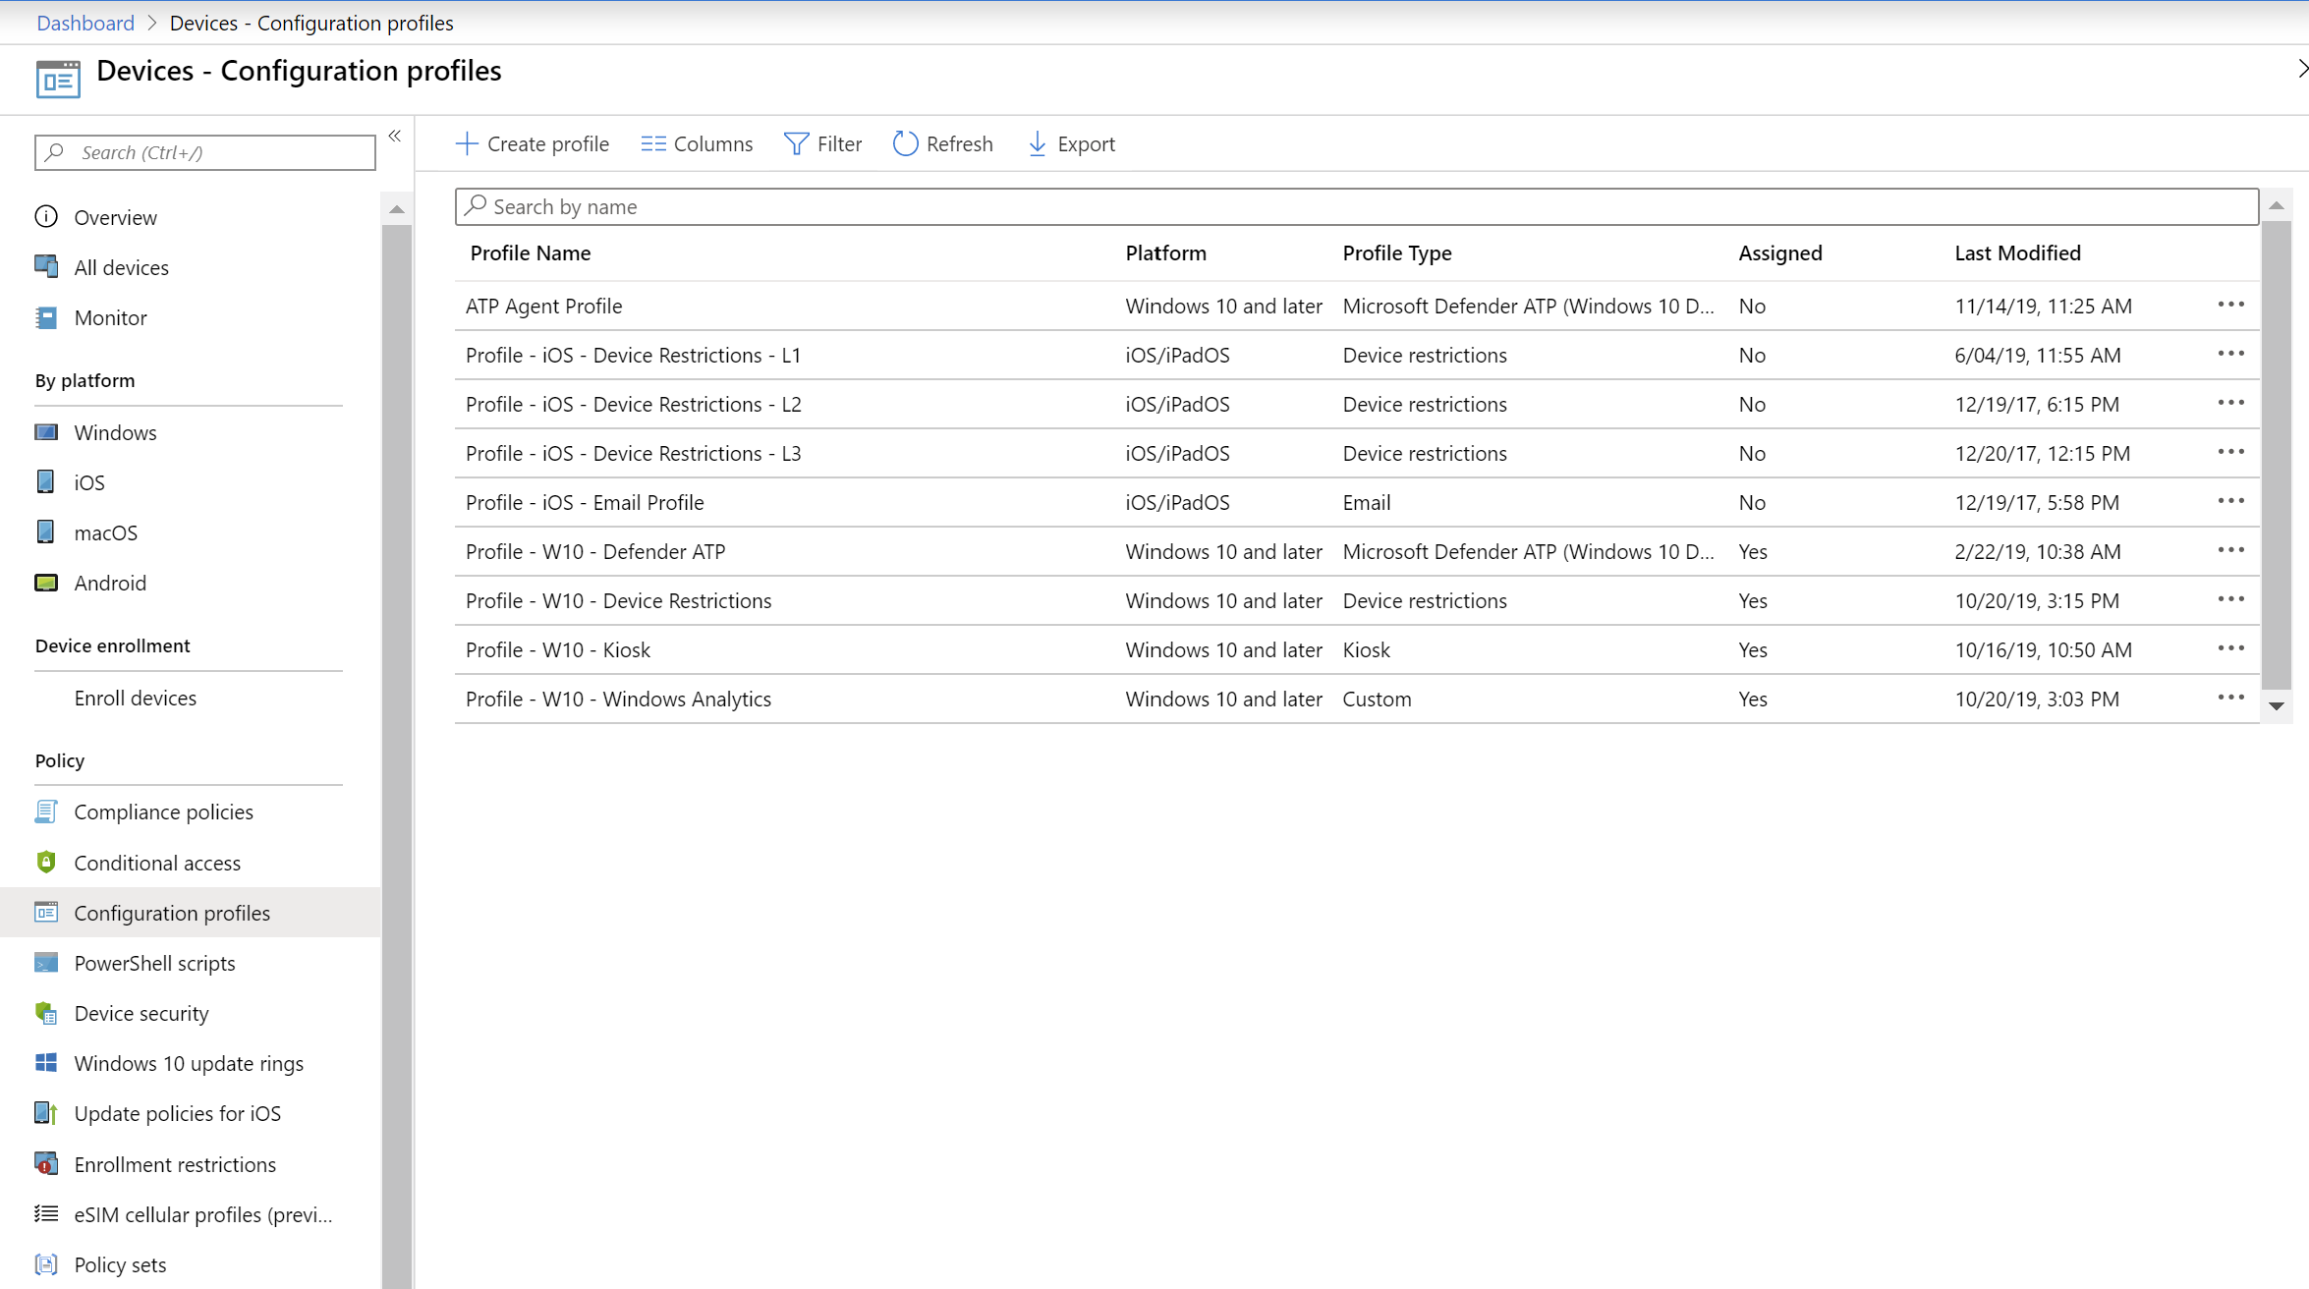Image resolution: width=2309 pixels, height=1289 pixels.
Task: Open more options for iOS Email Profile
Action: pyautogui.click(x=2230, y=501)
